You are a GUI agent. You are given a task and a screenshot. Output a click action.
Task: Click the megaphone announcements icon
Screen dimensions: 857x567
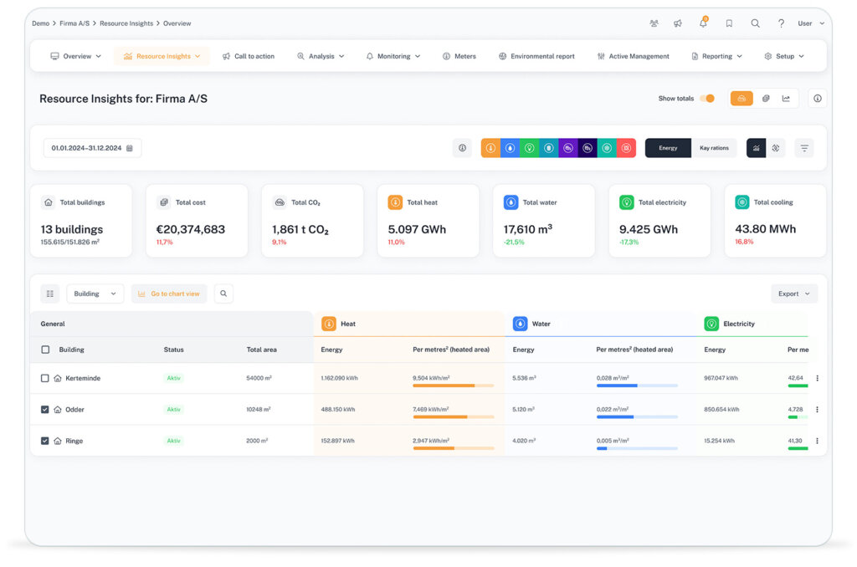[678, 23]
